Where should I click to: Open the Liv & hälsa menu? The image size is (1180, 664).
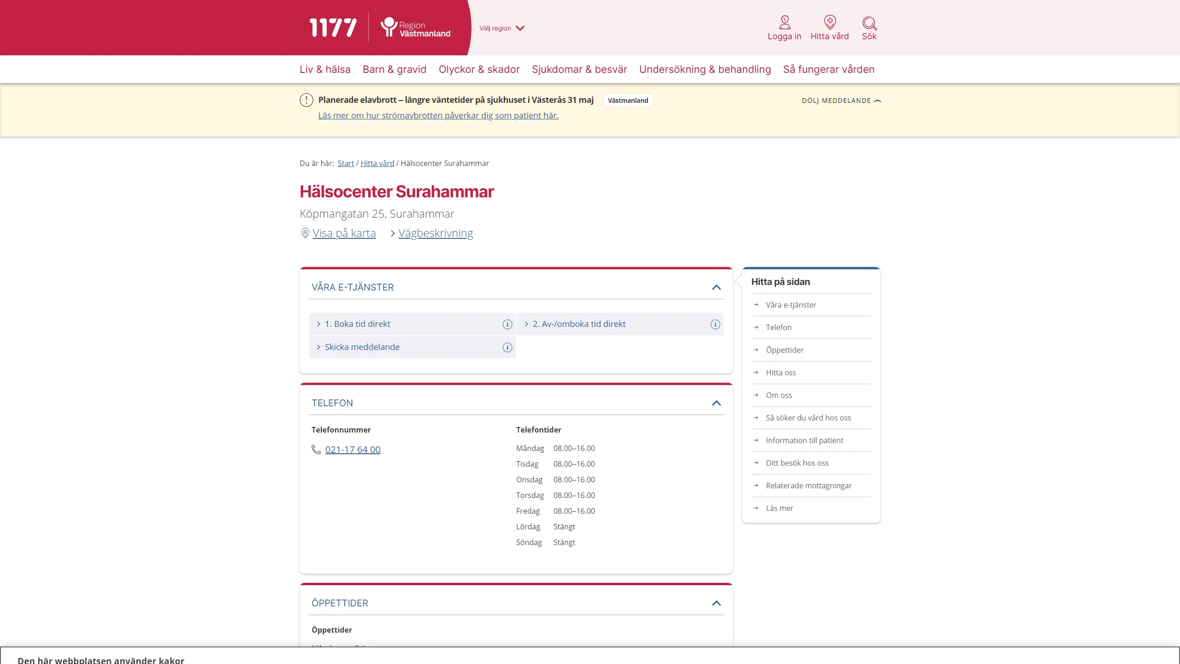[x=325, y=69]
